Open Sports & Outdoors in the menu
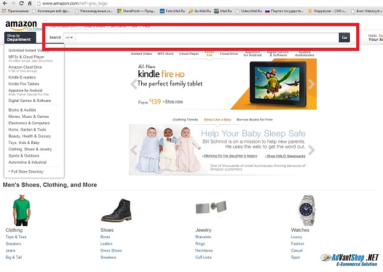The width and height of the screenshot is (383, 272). 24,155
